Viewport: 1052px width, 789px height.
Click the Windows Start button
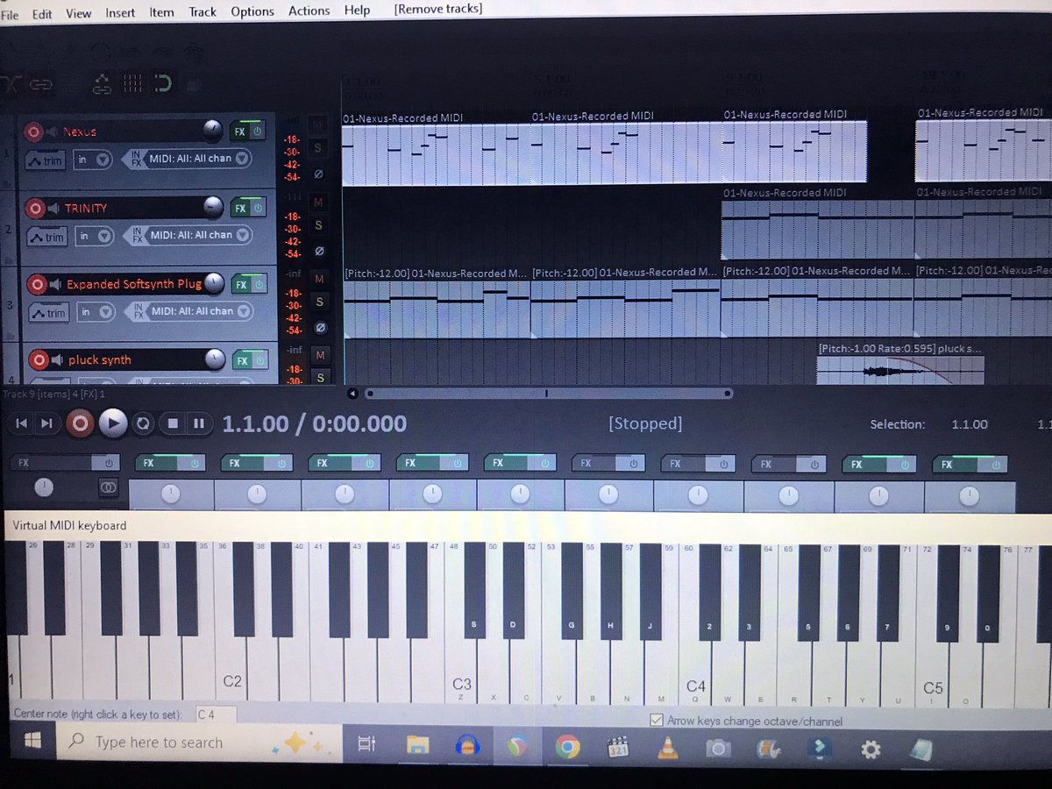32,743
